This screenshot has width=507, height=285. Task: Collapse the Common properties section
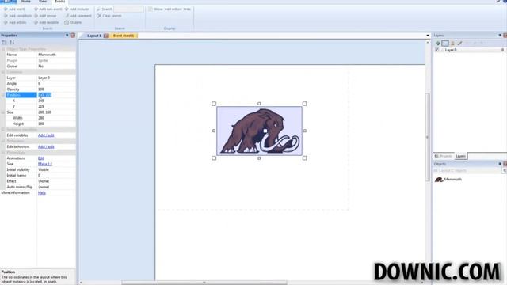pyautogui.click(x=3, y=72)
